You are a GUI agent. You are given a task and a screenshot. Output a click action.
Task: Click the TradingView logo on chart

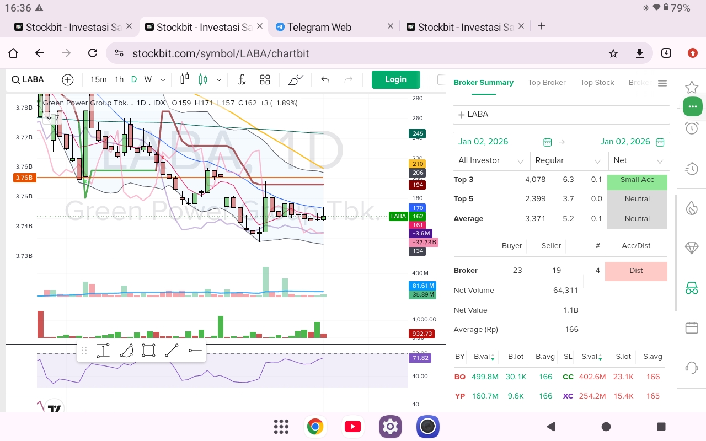(54, 408)
